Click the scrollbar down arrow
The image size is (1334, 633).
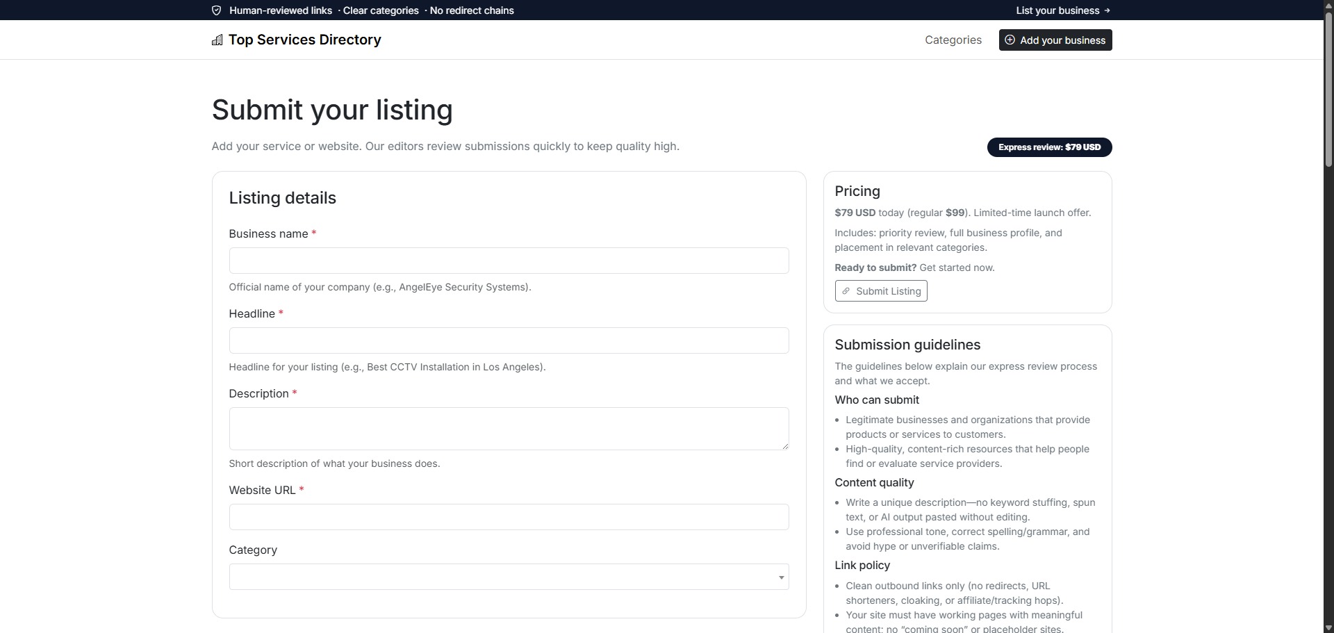click(1328, 628)
